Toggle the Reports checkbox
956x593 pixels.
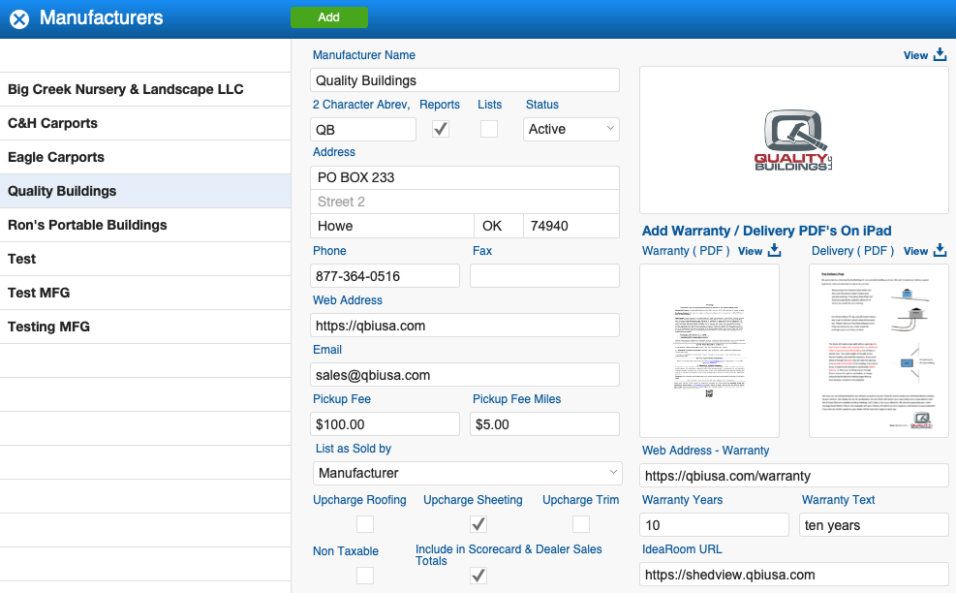pos(441,129)
